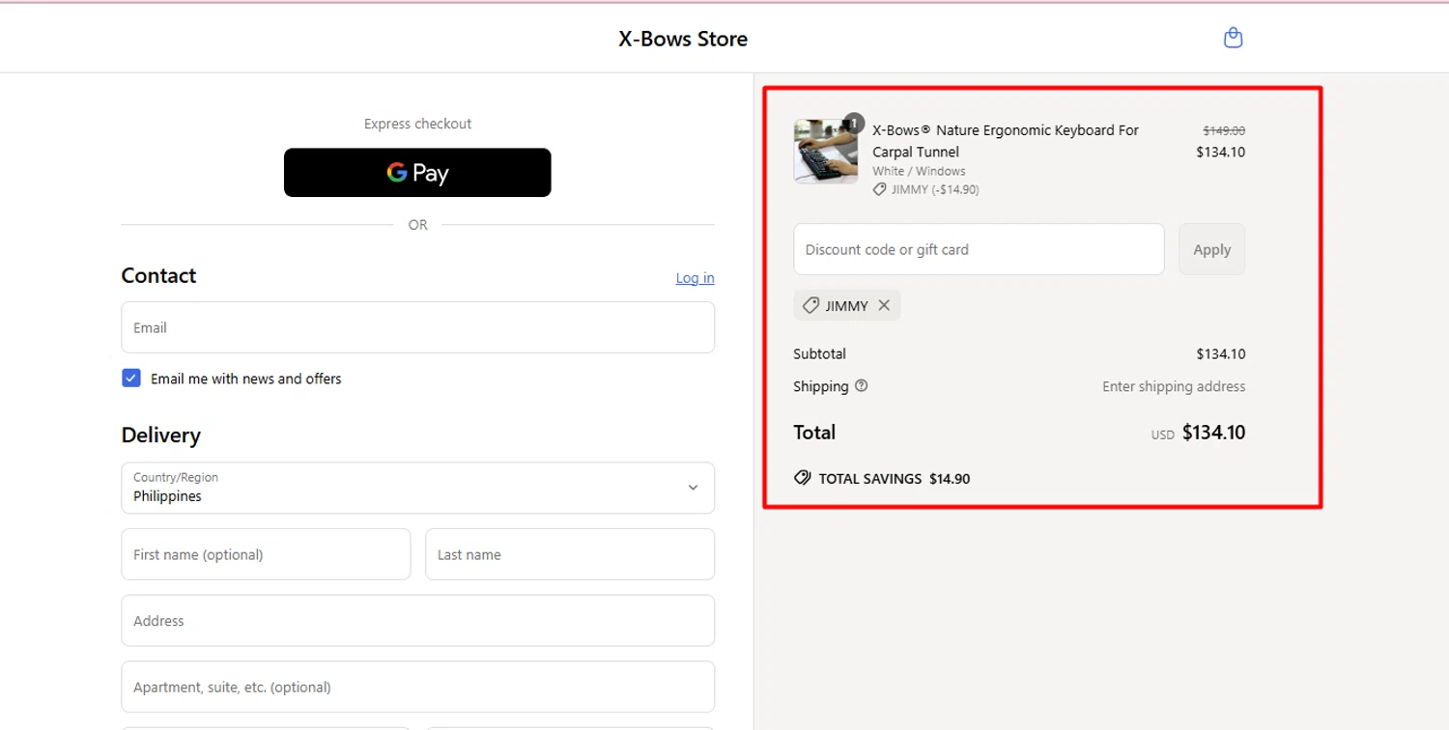The width and height of the screenshot is (1449, 730).
Task: Click the Subtotal label
Action: [819, 353]
